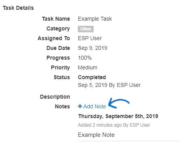This screenshot has width=180, height=145.
Task: Click the Priority field label
Action: [x=61, y=67]
